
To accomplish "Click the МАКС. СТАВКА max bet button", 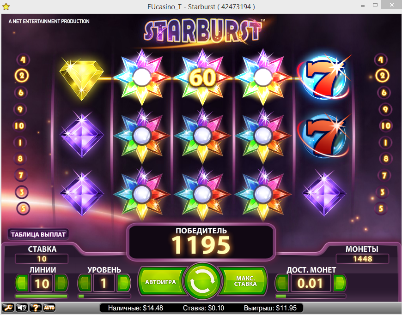I will (x=244, y=281).
